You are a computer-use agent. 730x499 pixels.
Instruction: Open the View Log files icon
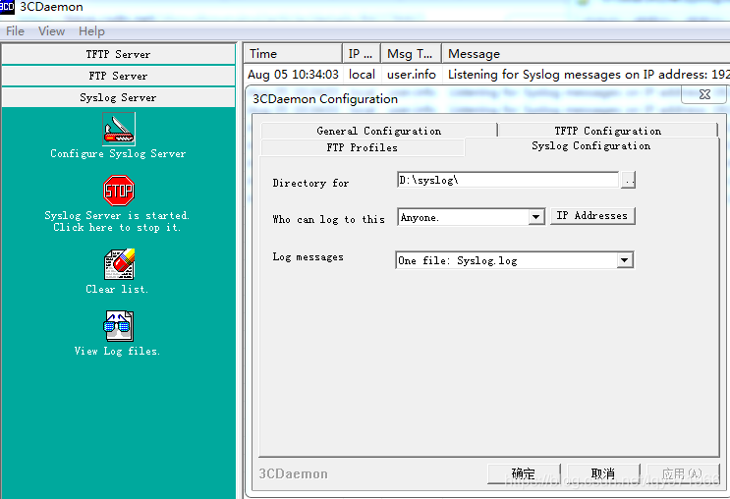(119, 326)
